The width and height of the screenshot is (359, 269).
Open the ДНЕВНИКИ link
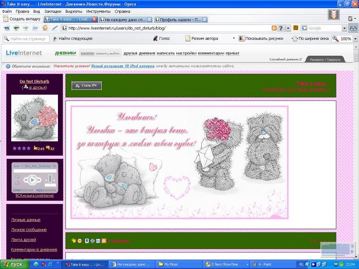66,53
